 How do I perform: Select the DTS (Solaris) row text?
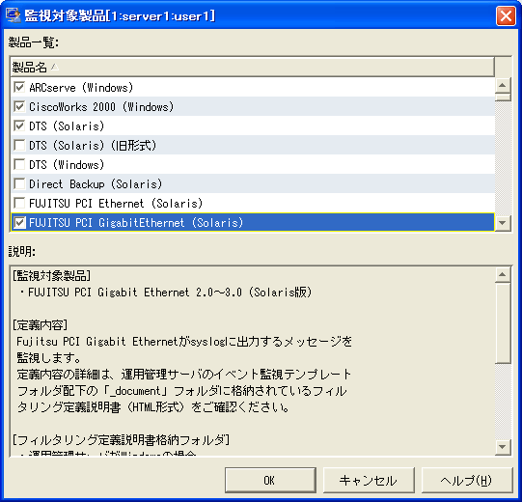click(67, 126)
